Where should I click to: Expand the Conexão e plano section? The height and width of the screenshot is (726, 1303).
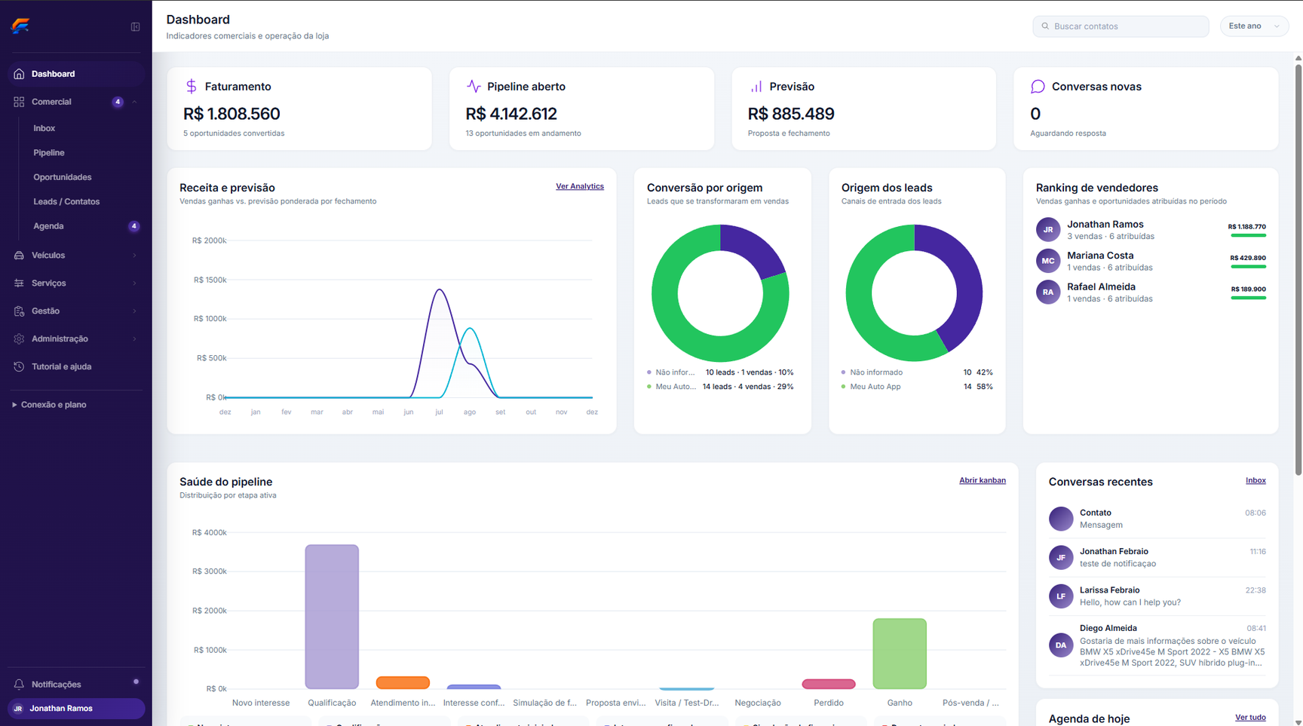(x=49, y=405)
